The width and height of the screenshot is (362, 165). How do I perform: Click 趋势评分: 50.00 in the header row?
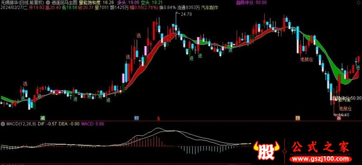tap(251, 3)
